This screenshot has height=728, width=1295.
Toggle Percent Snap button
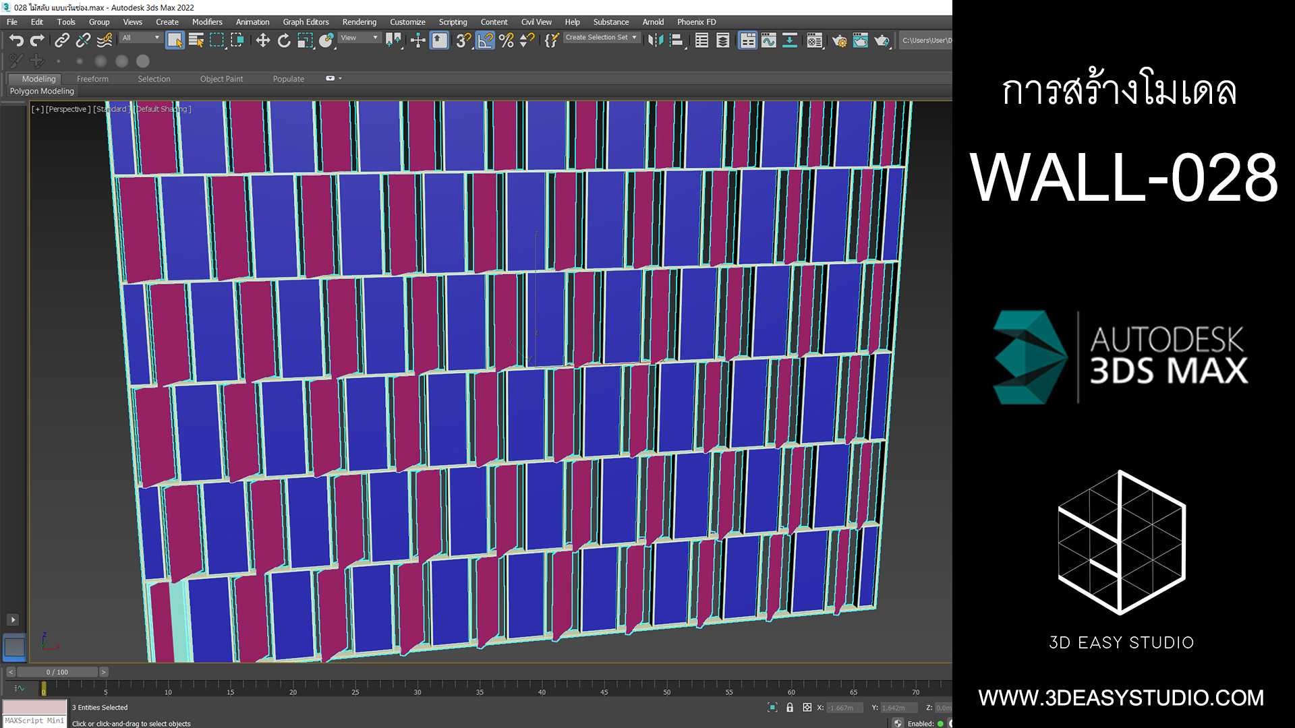[507, 40]
